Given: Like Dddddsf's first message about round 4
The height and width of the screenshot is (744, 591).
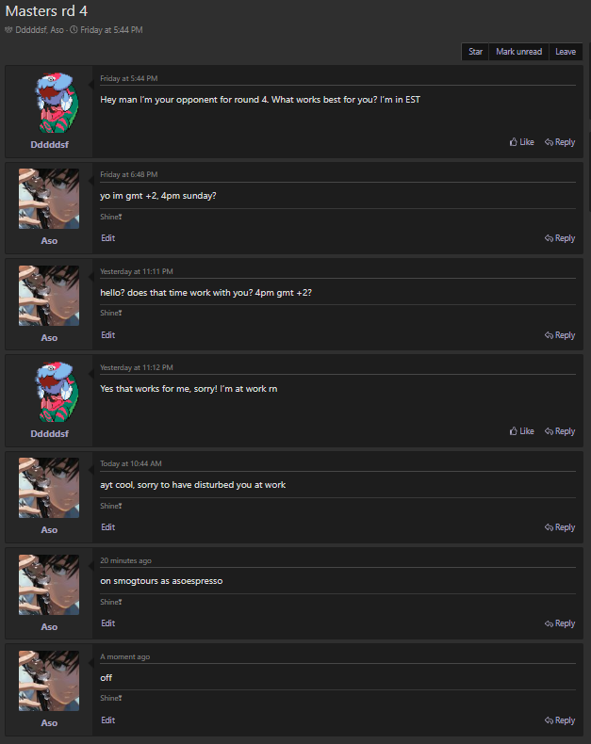Looking at the screenshot, I should point(521,142).
